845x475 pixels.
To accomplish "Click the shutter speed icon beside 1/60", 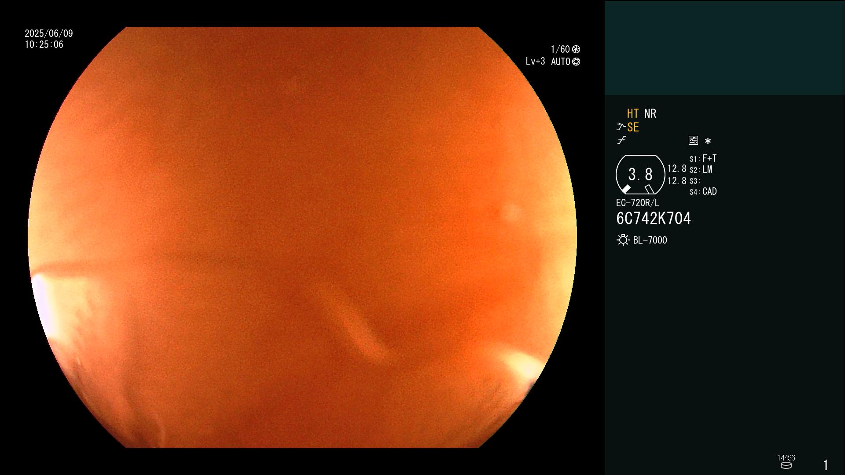I will (576, 49).
